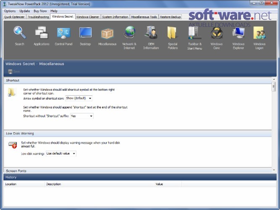Open Low disk warning dropdown
The height and width of the screenshot is (210, 280).
(61, 154)
